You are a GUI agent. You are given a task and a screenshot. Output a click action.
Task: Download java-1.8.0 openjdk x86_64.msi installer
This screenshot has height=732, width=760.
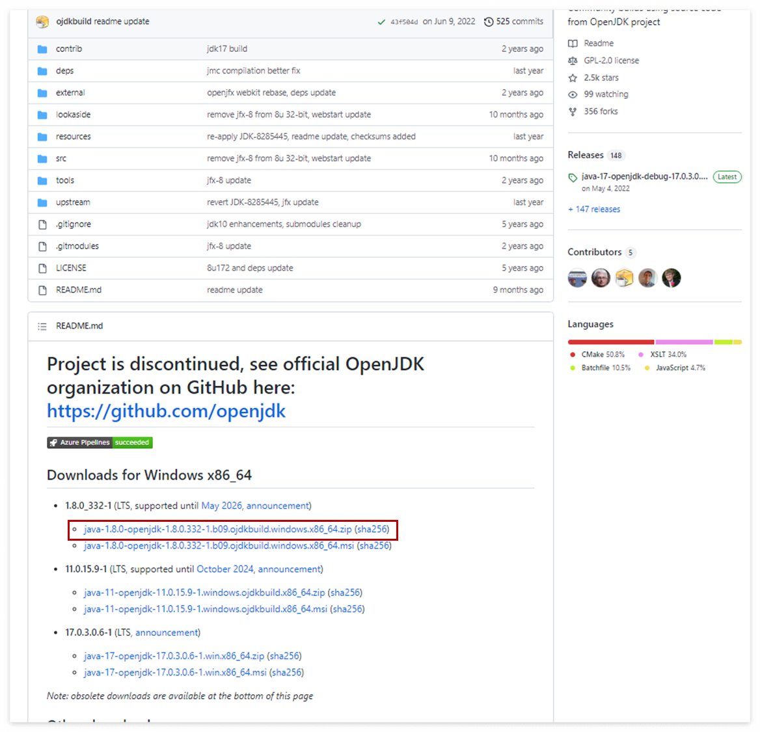point(219,546)
